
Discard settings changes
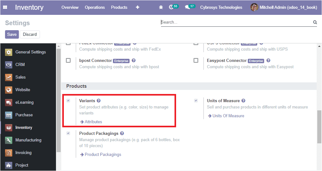pyautogui.click(x=30, y=35)
